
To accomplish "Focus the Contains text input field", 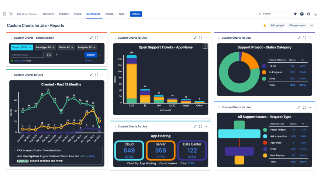I will (x=27, y=55).
